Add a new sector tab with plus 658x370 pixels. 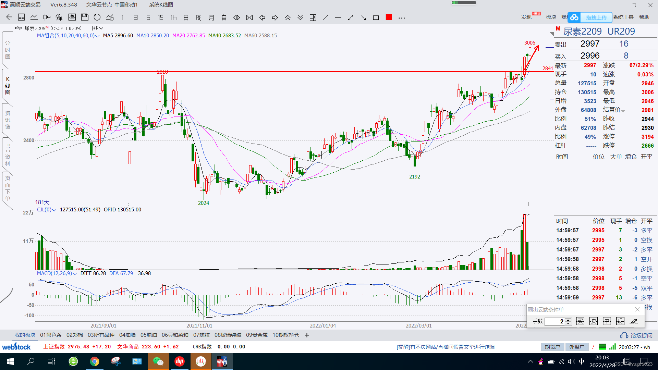(x=307, y=335)
